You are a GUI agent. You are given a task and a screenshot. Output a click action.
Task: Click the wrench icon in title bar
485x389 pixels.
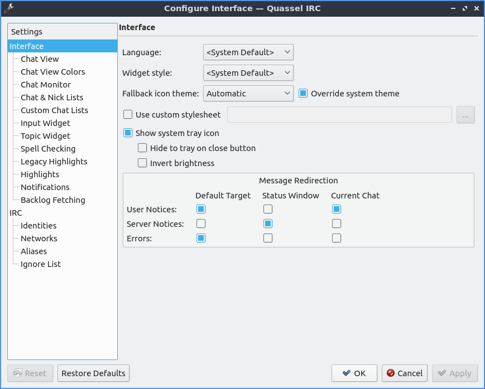coord(9,8)
